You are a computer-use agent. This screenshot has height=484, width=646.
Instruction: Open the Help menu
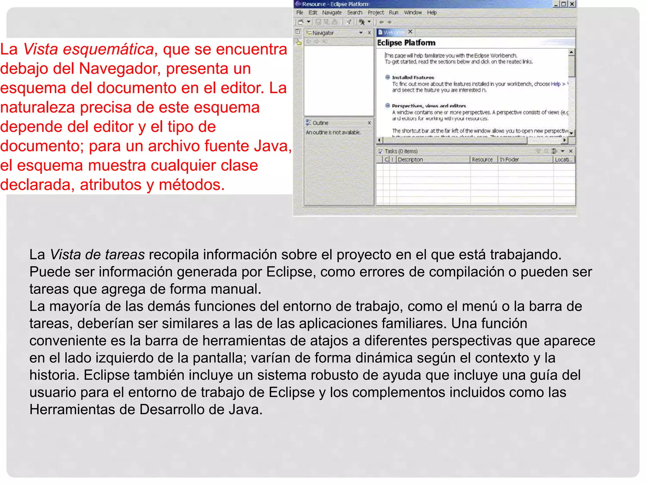[432, 13]
